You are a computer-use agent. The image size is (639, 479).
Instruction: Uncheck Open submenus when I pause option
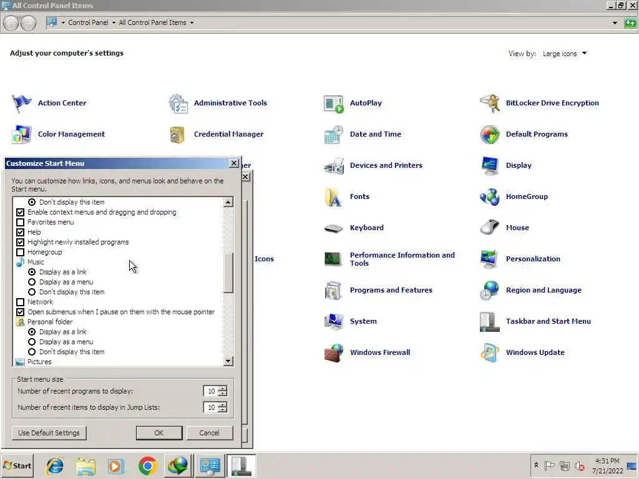tap(20, 312)
